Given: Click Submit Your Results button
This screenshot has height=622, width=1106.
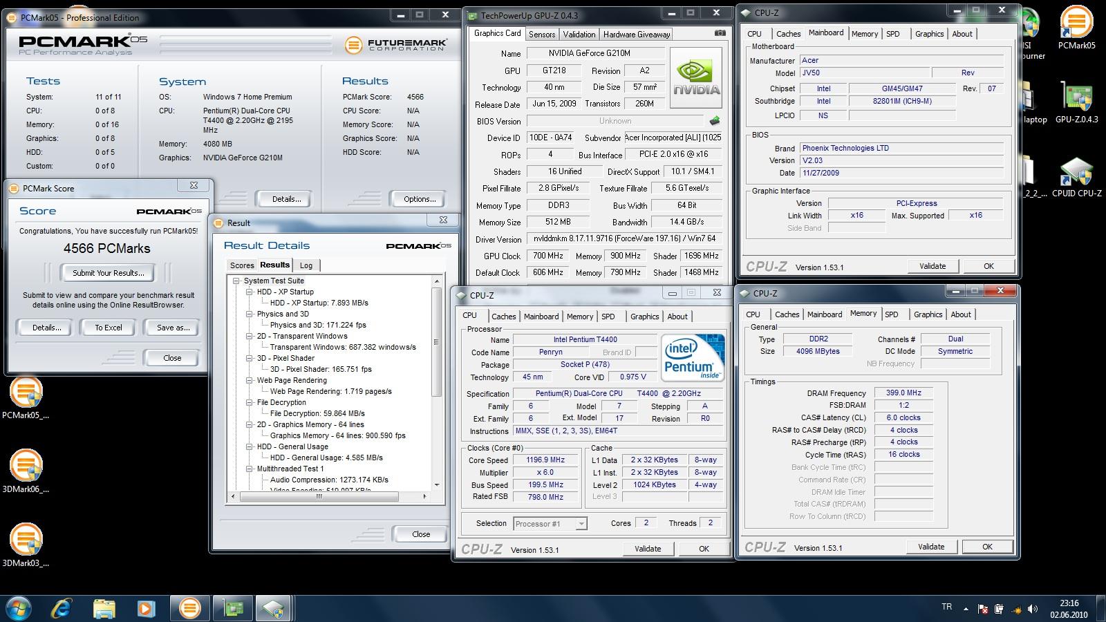Looking at the screenshot, I should 109,273.
